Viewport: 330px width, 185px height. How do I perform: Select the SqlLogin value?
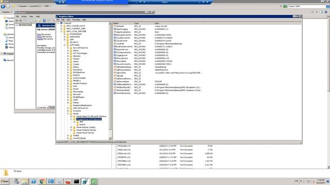[x=120, y=76]
